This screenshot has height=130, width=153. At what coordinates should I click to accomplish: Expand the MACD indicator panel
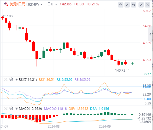tap(16, 108)
